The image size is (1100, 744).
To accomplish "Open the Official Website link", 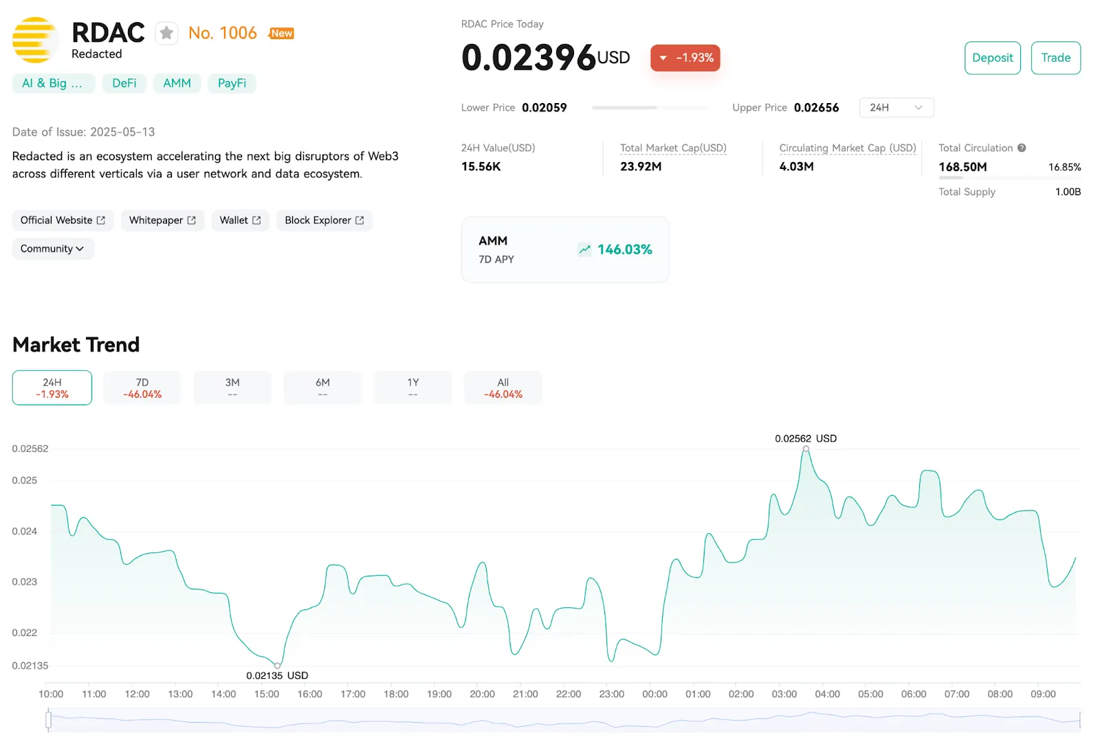I will (63, 221).
